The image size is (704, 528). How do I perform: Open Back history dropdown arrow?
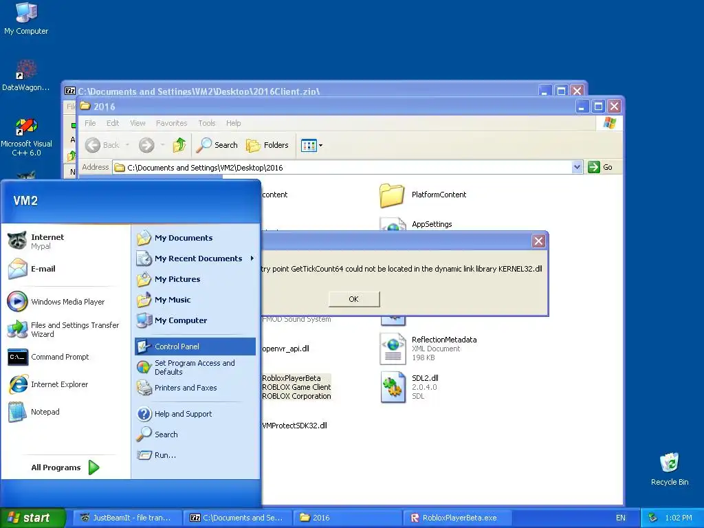tap(127, 145)
